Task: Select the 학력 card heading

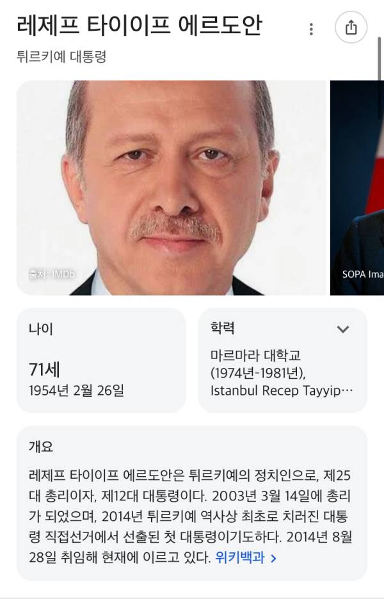Action: tap(222, 328)
